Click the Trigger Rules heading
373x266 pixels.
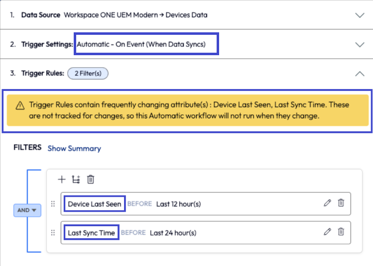click(x=43, y=74)
